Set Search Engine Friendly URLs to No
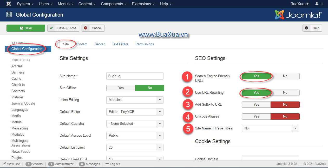 [285, 76]
